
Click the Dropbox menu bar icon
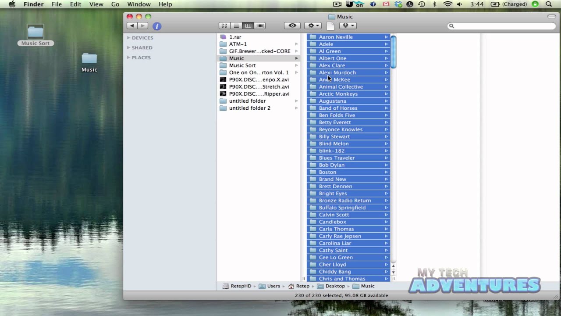coord(398,4)
